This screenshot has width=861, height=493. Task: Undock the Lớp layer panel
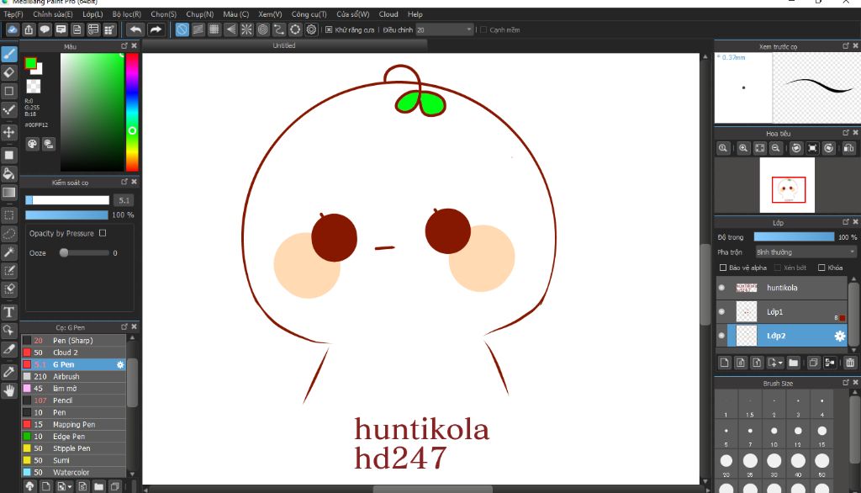[846, 222]
